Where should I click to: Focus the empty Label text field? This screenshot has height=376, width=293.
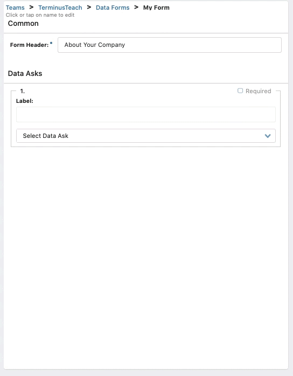[x=146, y=114]
